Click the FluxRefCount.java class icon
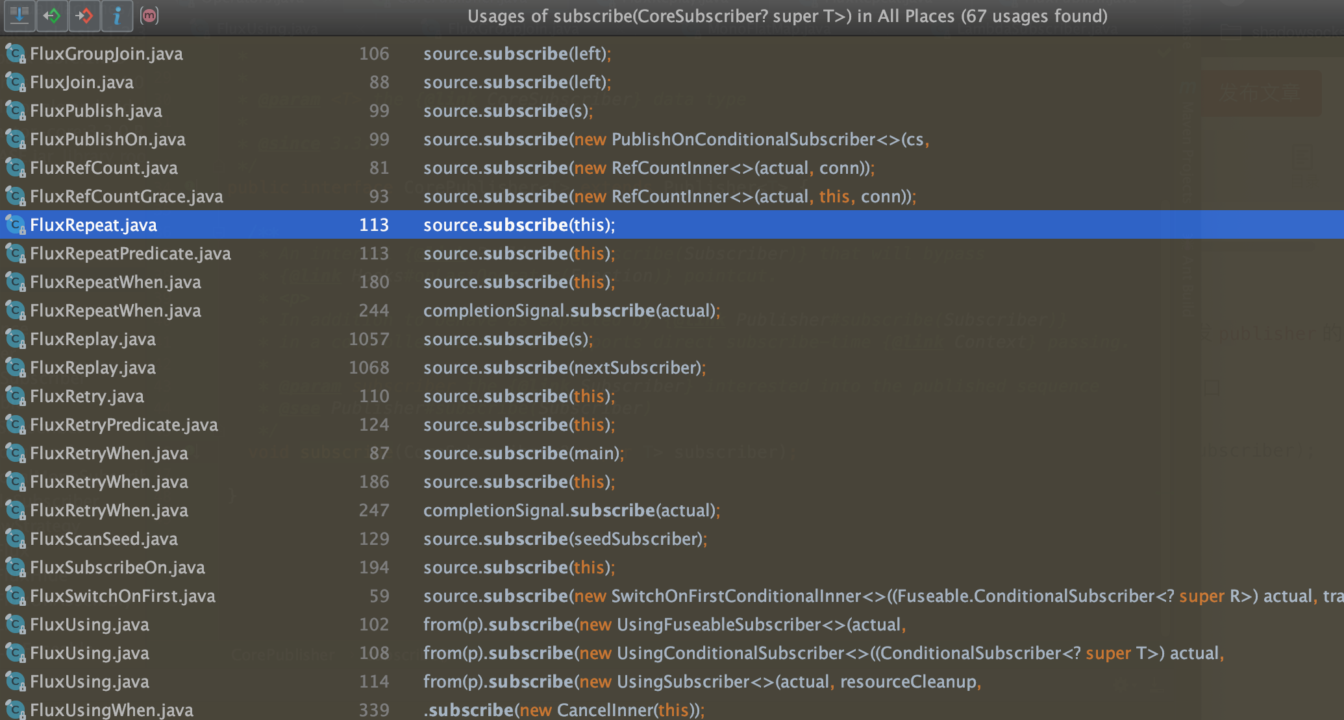1344x720 pixels. [x=16, y=168]
